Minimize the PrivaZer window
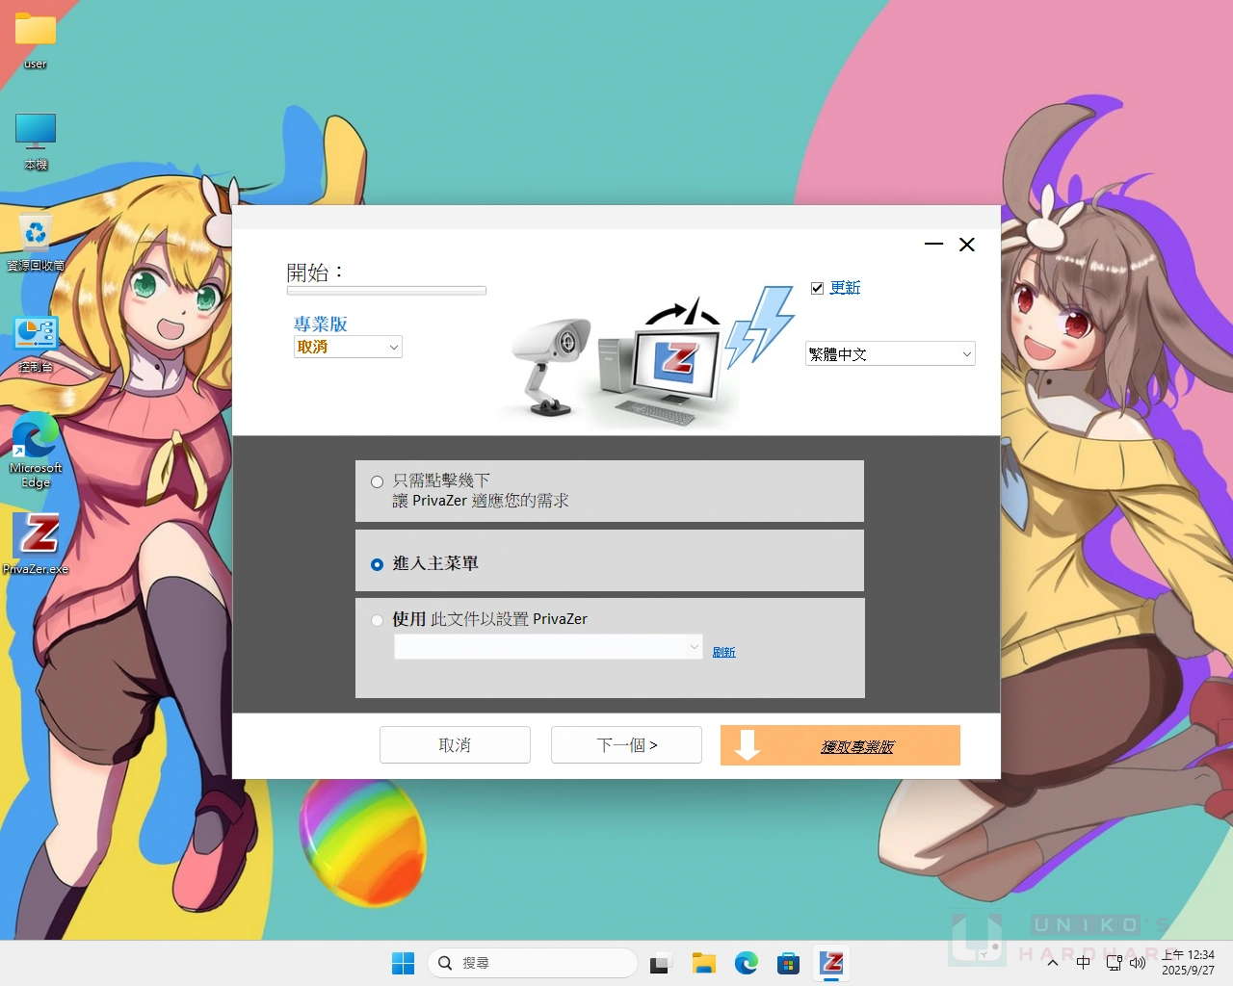 click(933, 245)
